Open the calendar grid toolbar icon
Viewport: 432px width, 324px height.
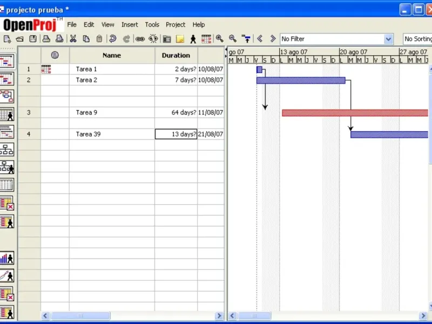[206, 39]
